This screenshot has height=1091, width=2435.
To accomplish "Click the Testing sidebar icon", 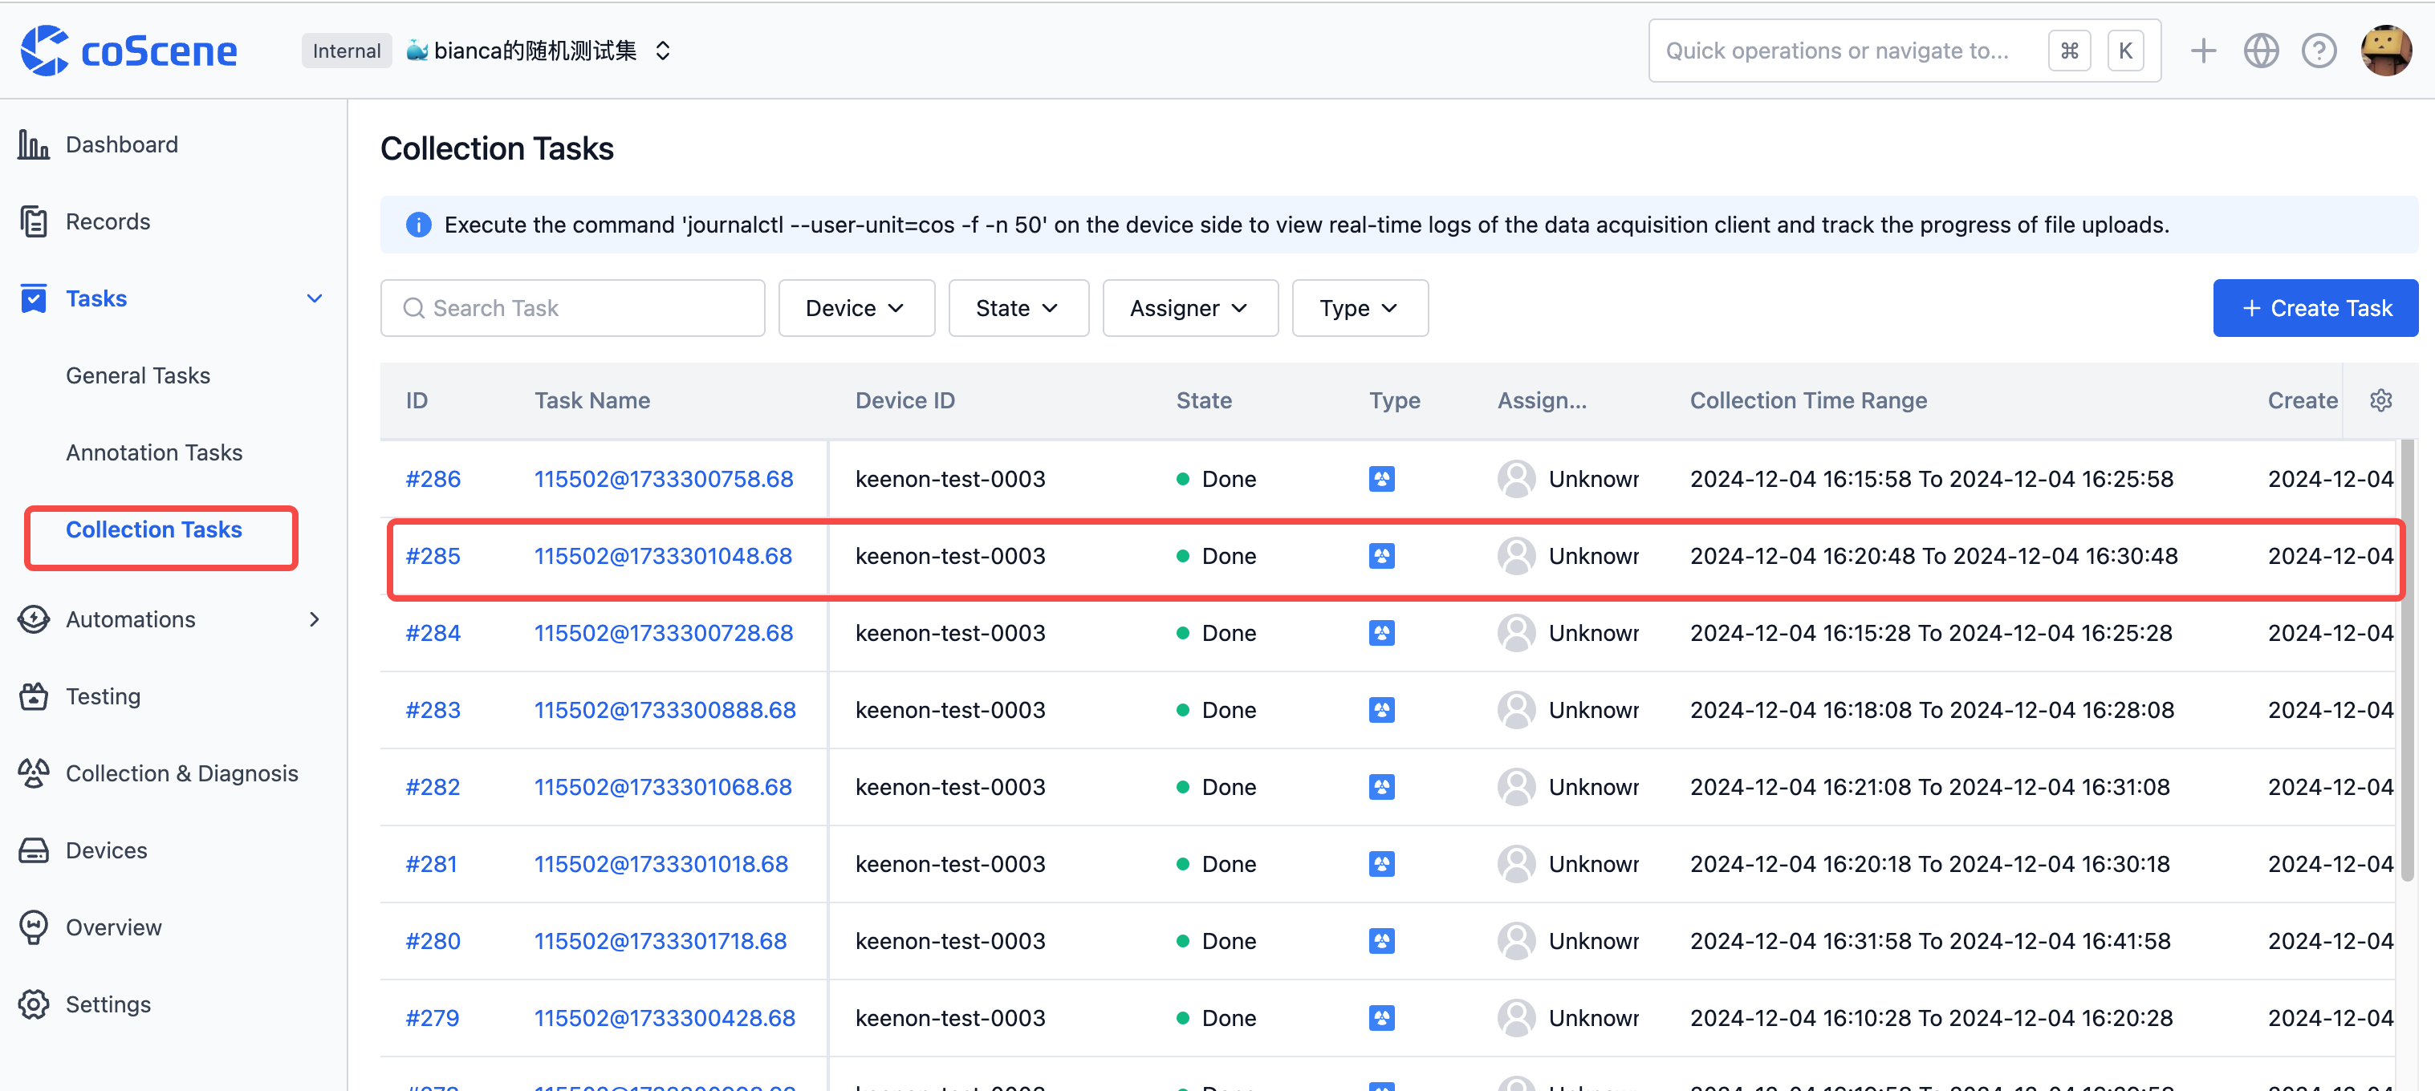I will [x=34, y=696].
